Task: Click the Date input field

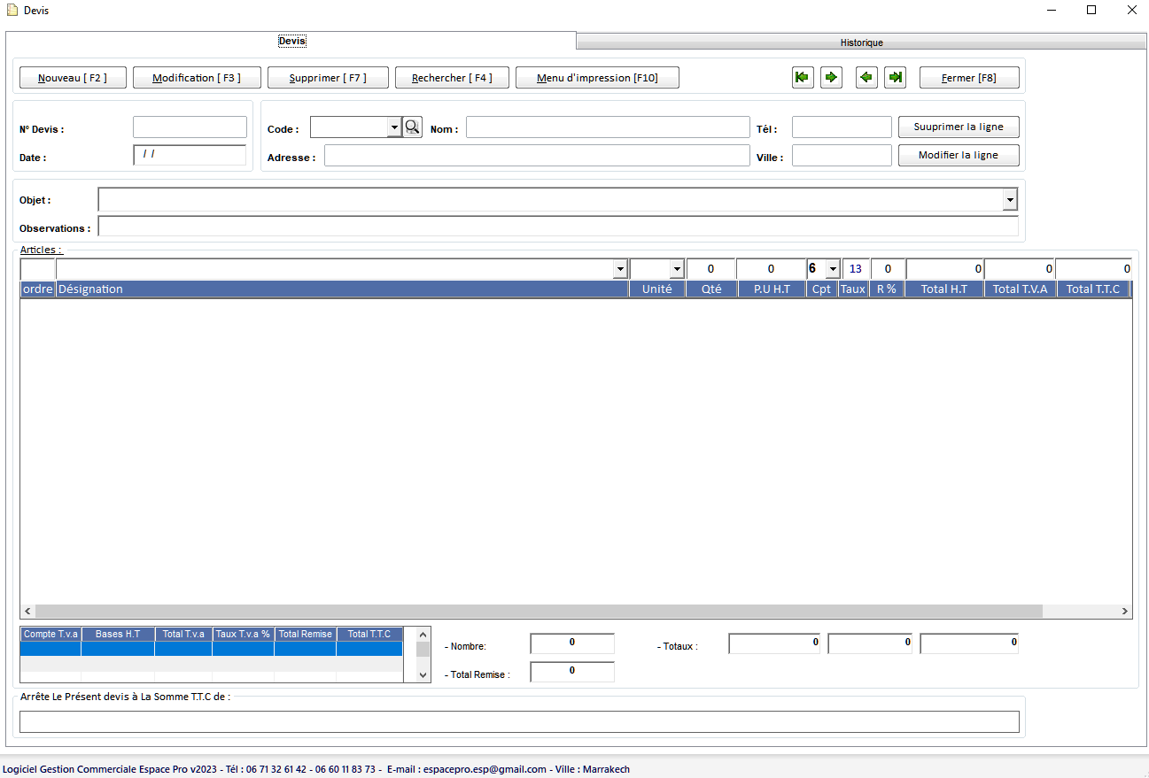Action: click(x=190, y=155)
